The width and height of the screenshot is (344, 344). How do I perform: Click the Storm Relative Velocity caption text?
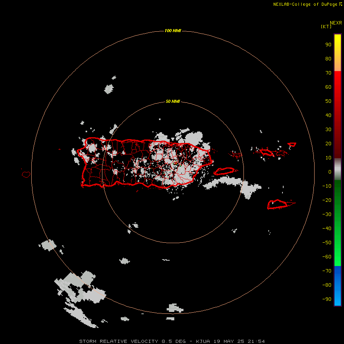pos(172,341)
